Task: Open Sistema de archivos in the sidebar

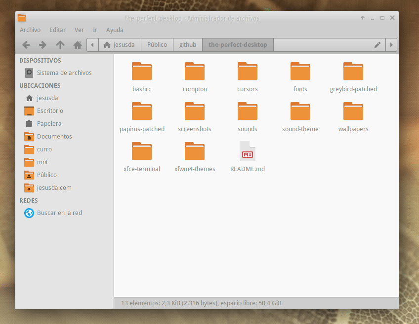Action: [64, 73]
